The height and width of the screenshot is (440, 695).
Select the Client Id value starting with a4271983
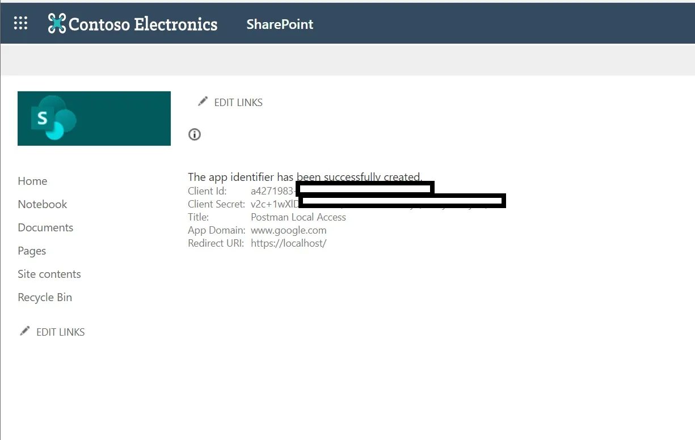[x=273, y=191]
